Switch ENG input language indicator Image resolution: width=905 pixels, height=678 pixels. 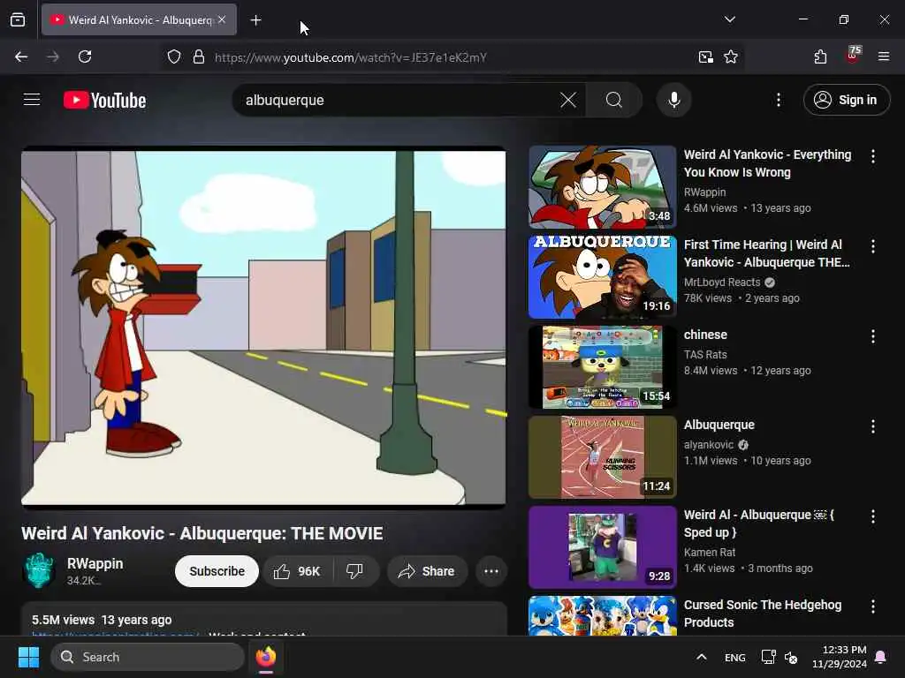click(x=734, y=657)
